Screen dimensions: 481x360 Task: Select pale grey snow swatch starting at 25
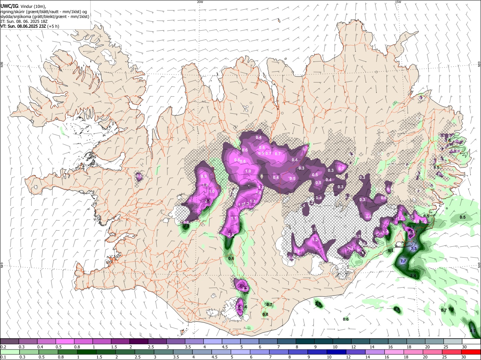(x=453, y=342)
